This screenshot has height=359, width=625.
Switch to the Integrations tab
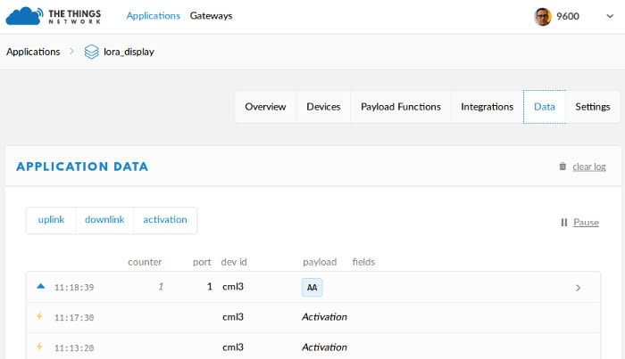point(487,107)
